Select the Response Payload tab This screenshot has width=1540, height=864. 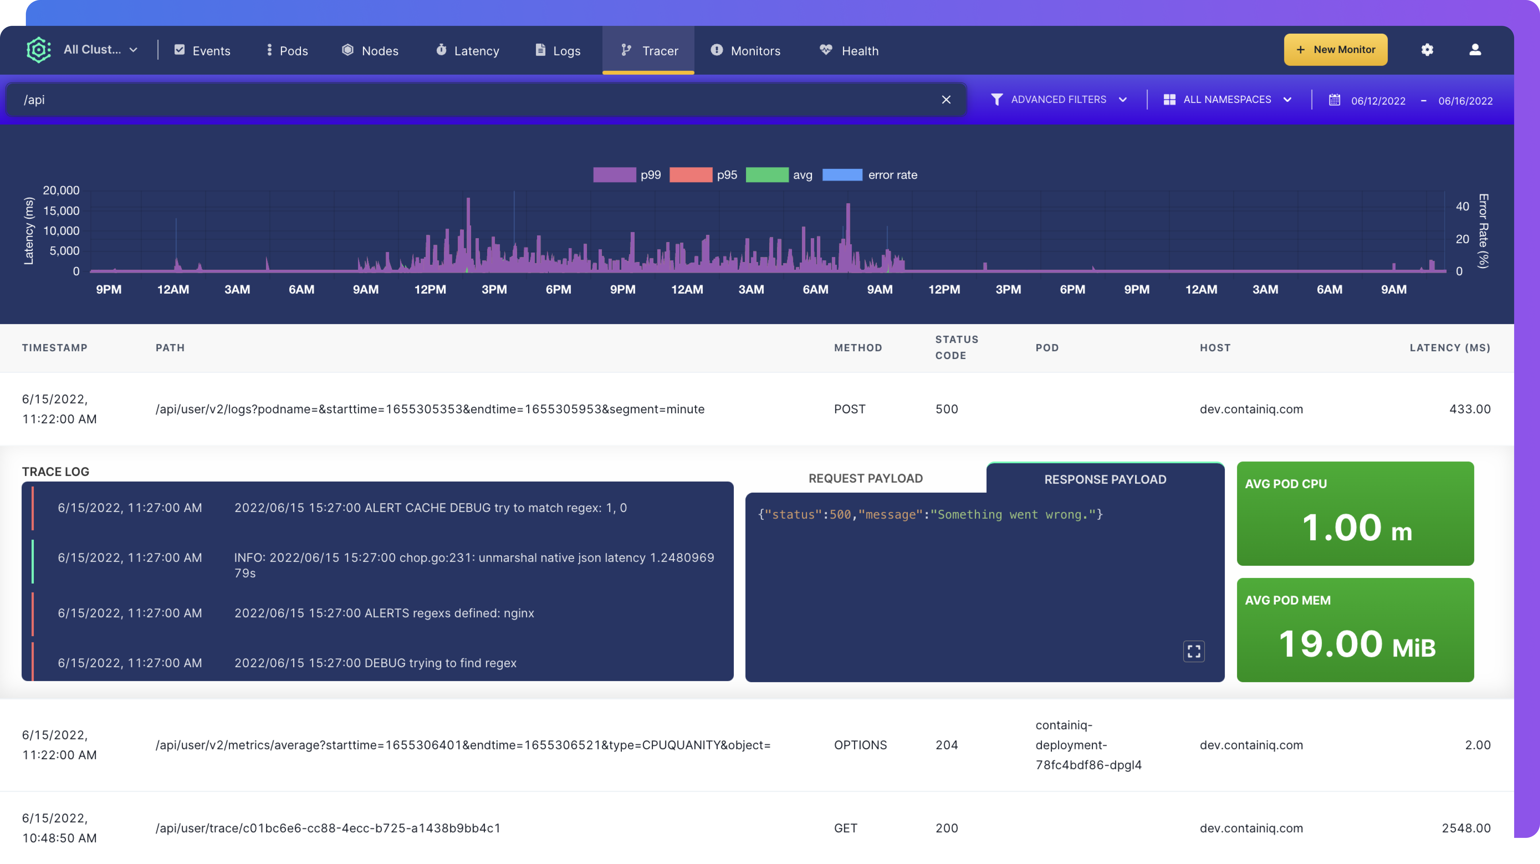pos(1105,479)
